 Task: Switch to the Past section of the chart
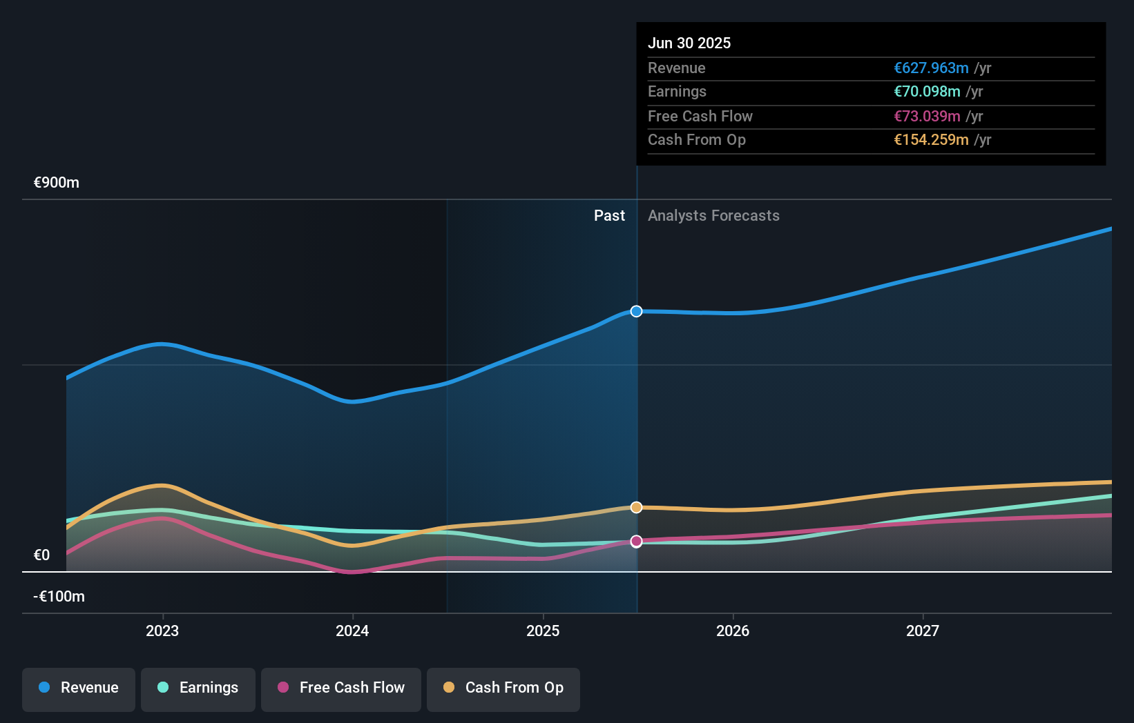pos(609,215)
